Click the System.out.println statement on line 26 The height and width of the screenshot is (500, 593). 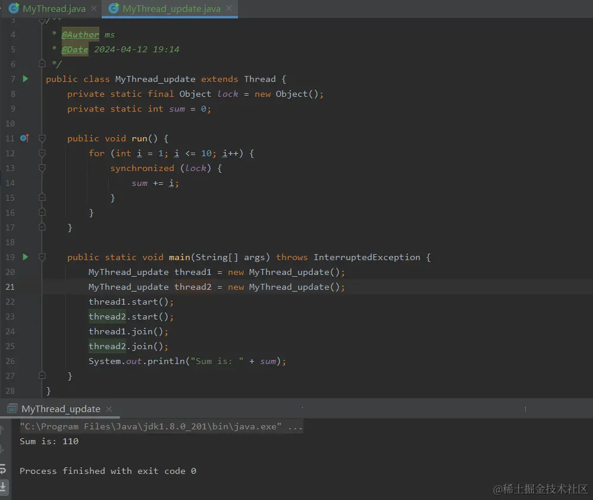187,362
